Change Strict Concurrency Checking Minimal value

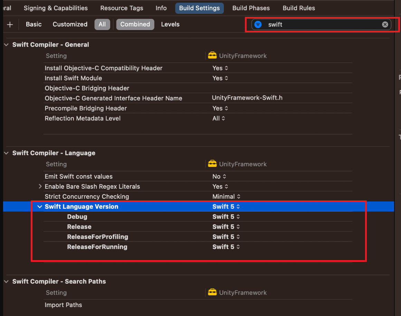226,196
